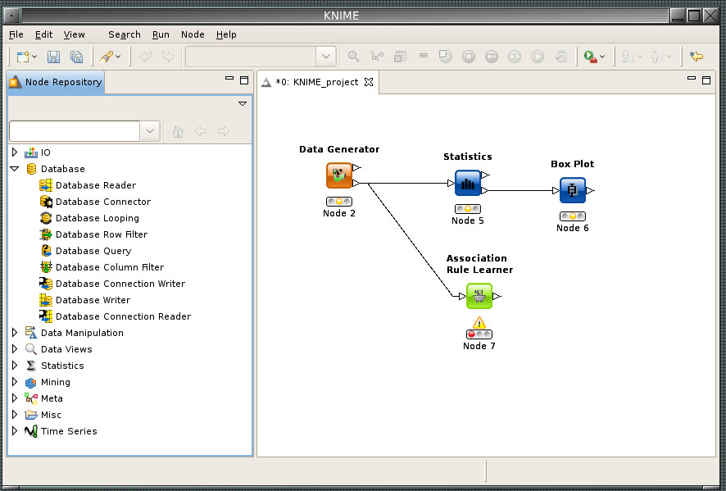Screen dimensions: 726x491
Task: Expand the Data Views category
Action: pos(15,349)
